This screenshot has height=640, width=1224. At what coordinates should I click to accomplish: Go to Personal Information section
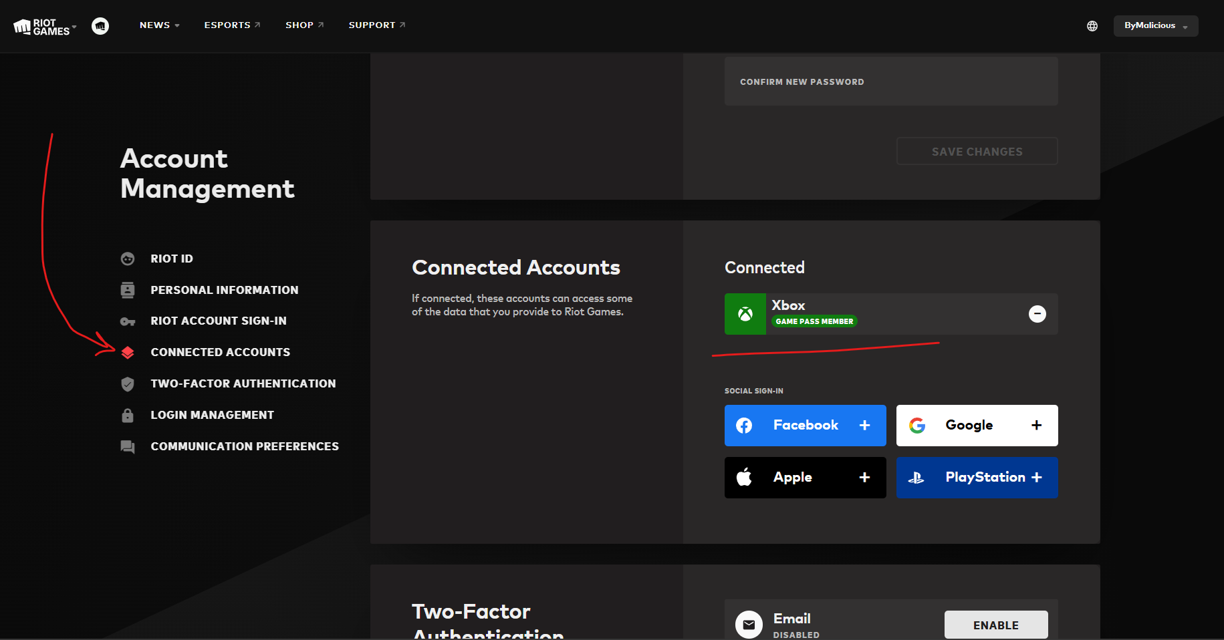(x=225, y=290)
